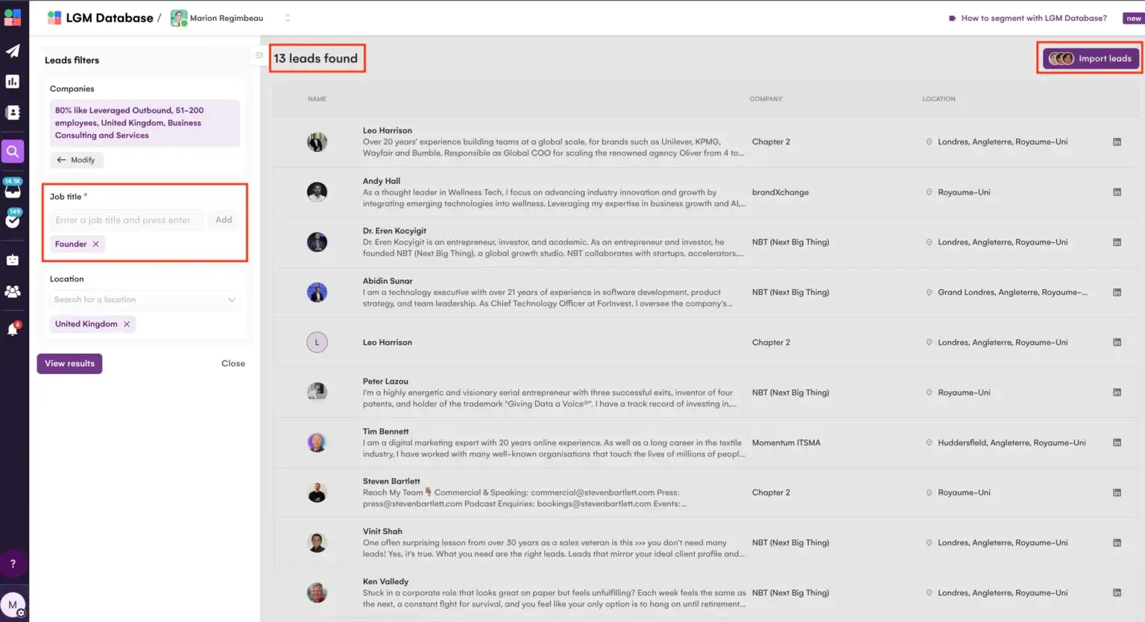
Task: Click the NAME column header
Action: (317, 99)
